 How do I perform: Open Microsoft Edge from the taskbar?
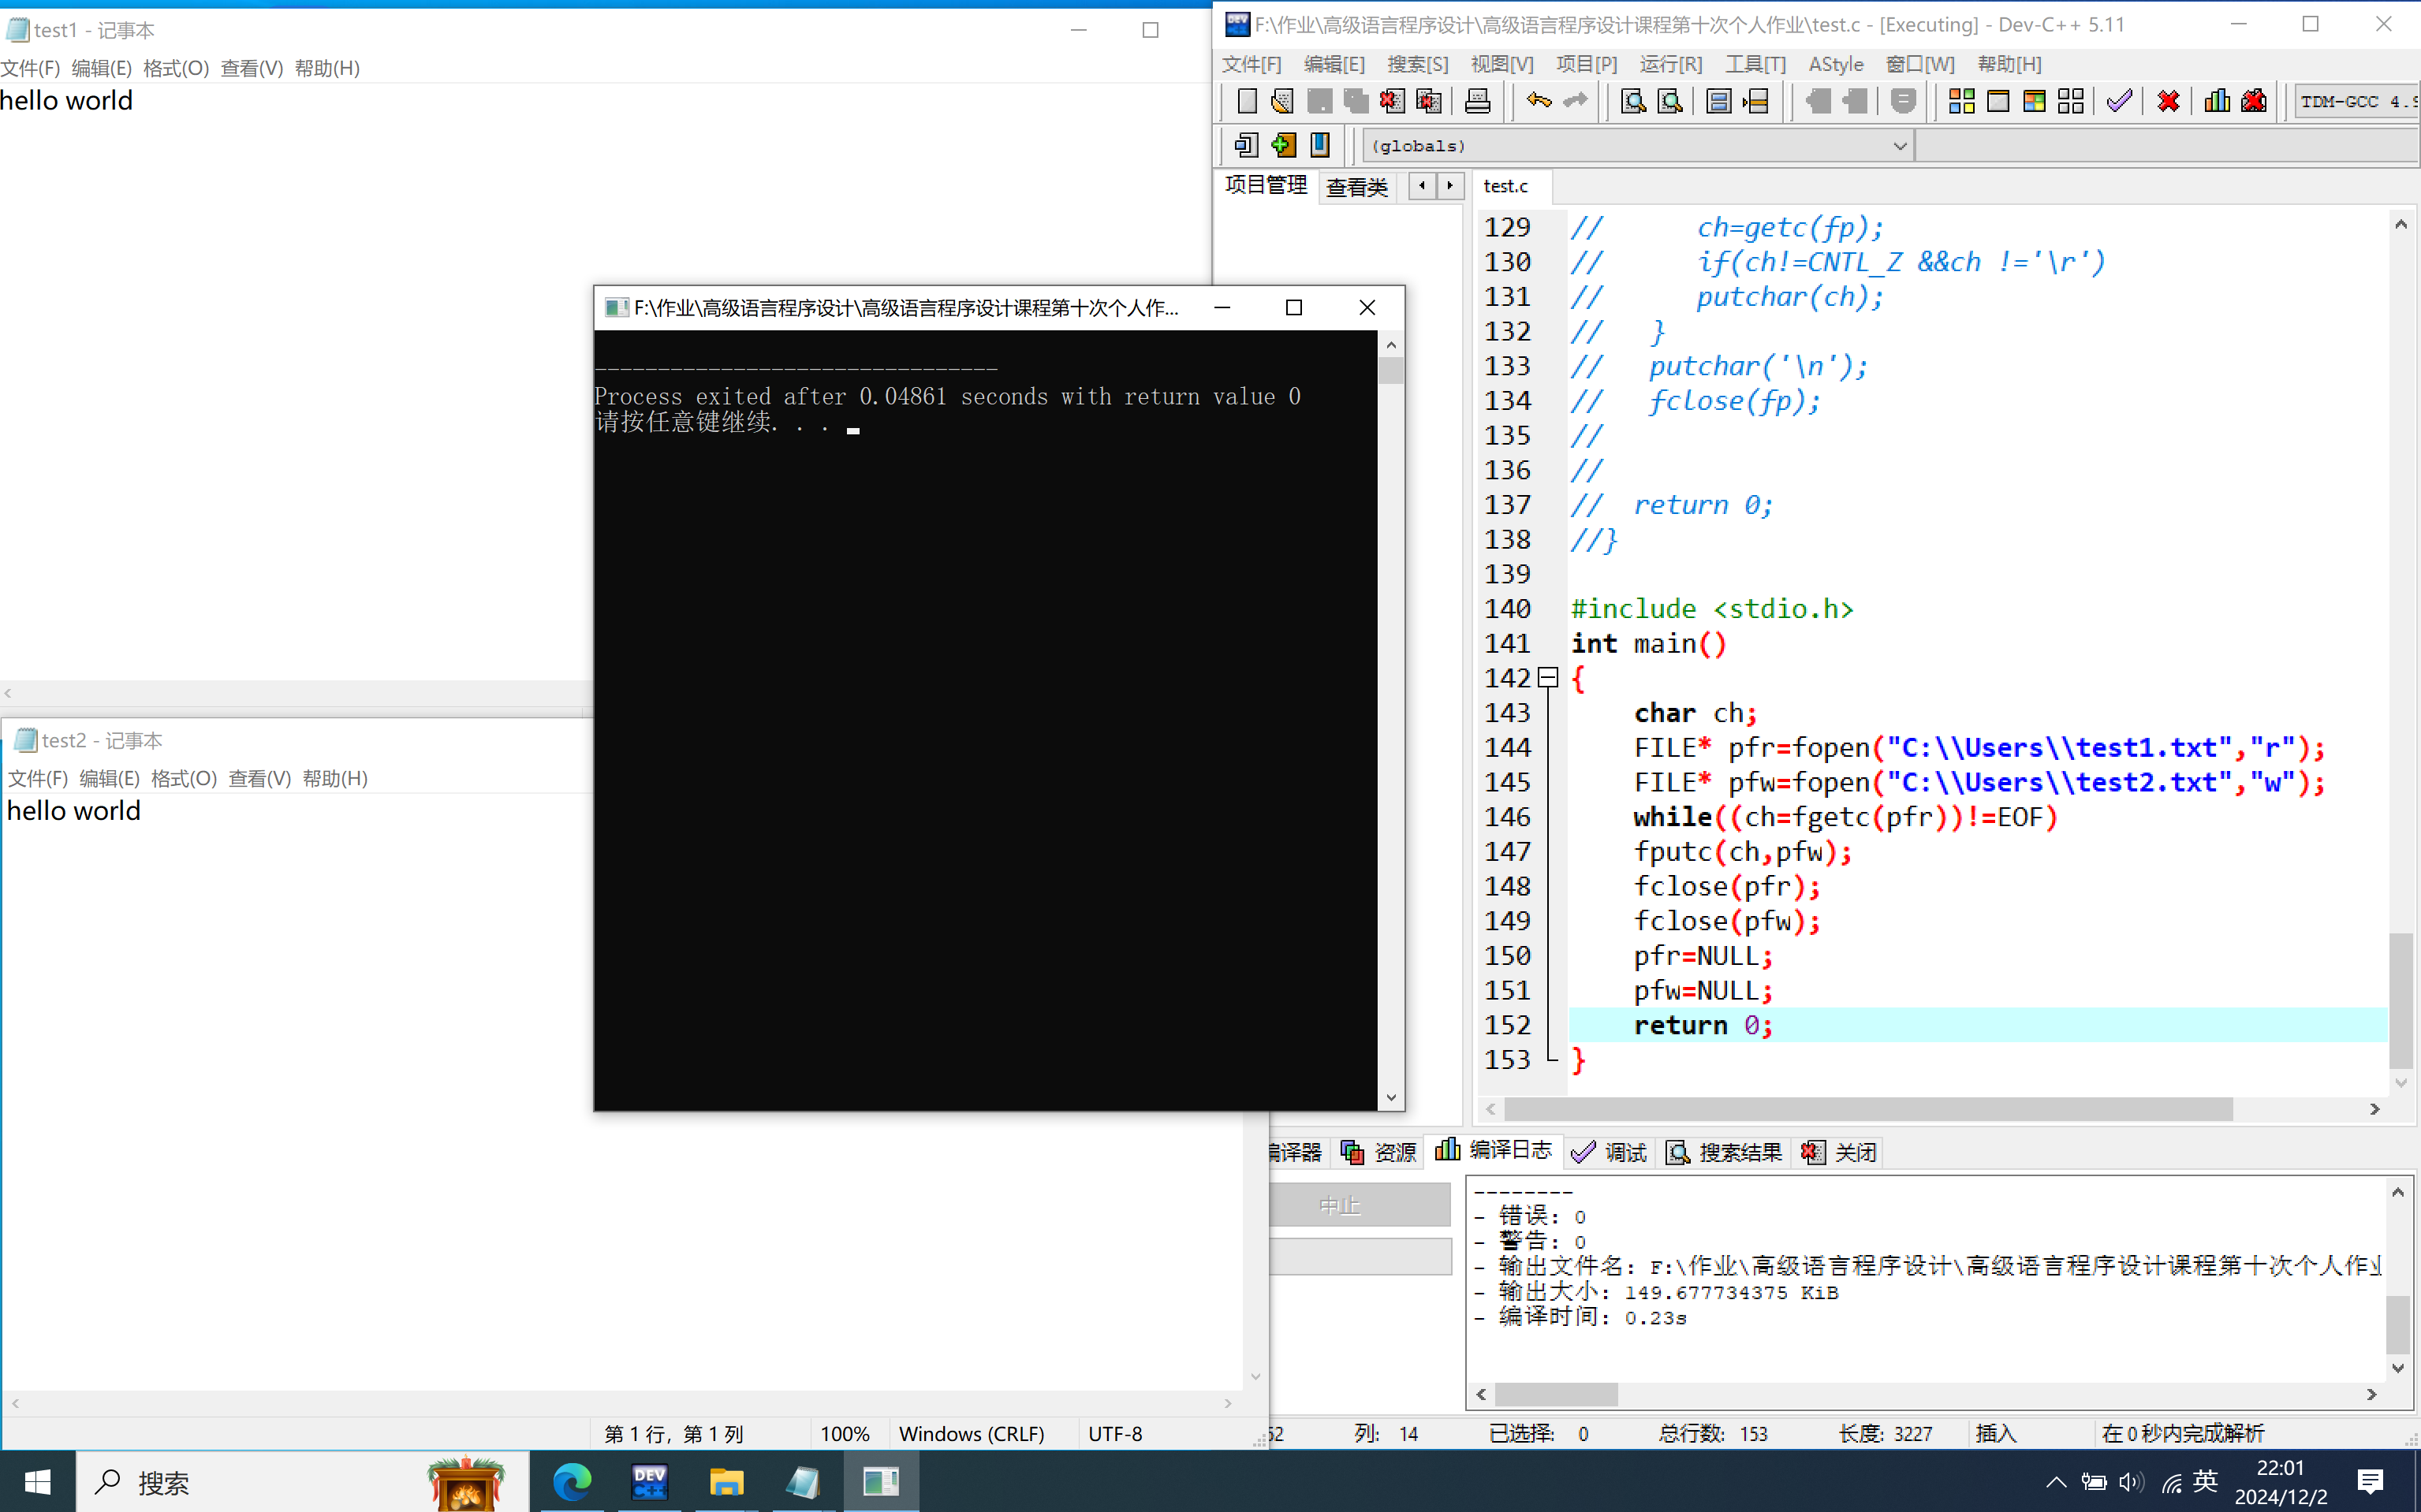click(573, 1481)
